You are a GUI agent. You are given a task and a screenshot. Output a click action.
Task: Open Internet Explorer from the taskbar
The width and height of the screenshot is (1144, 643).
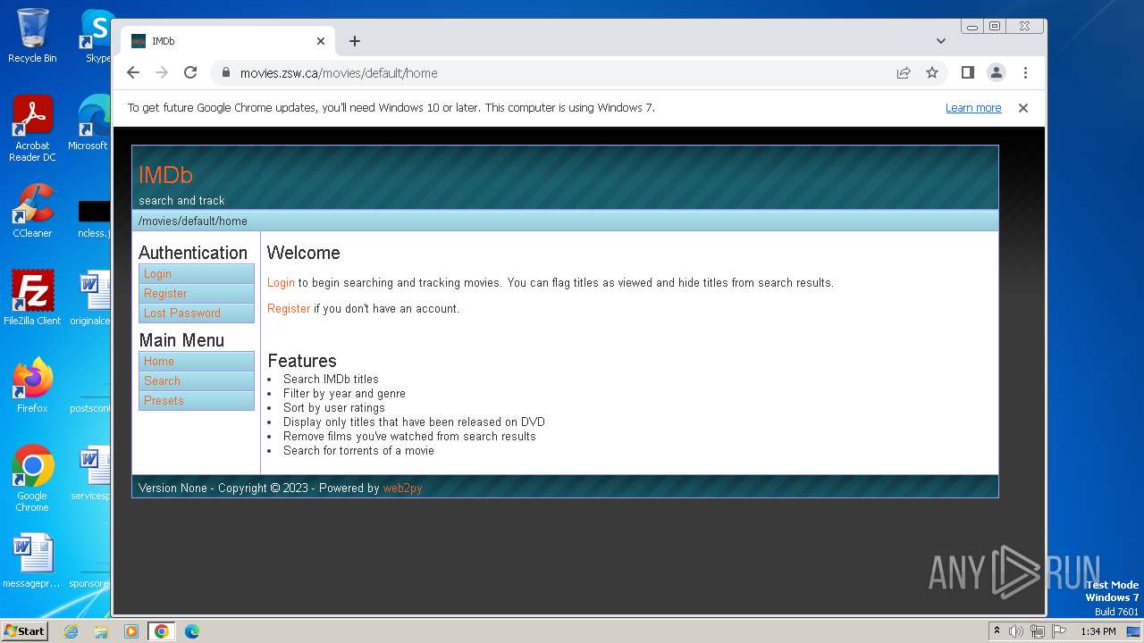tap(71, 631)
